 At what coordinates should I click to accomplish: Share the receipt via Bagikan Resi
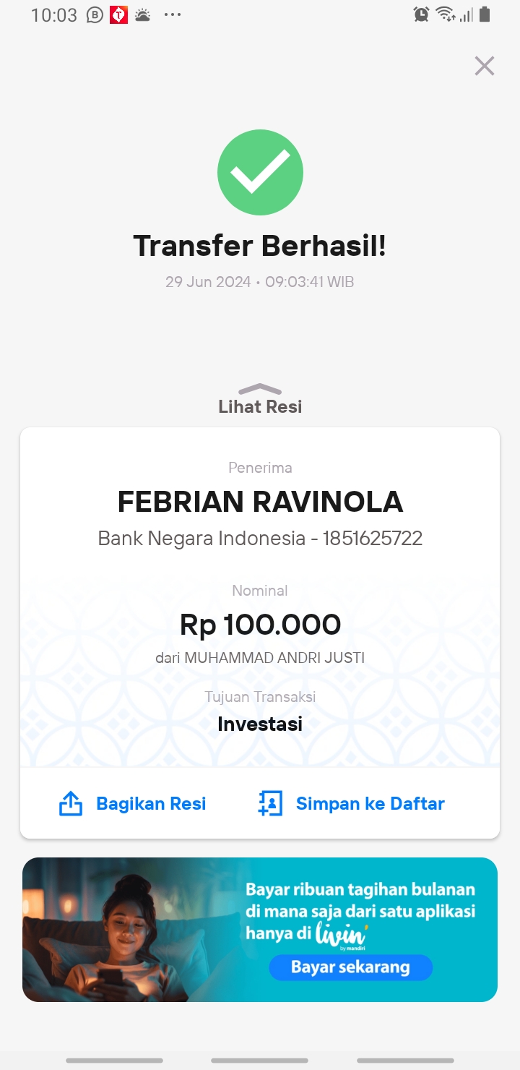coord(151,803)
